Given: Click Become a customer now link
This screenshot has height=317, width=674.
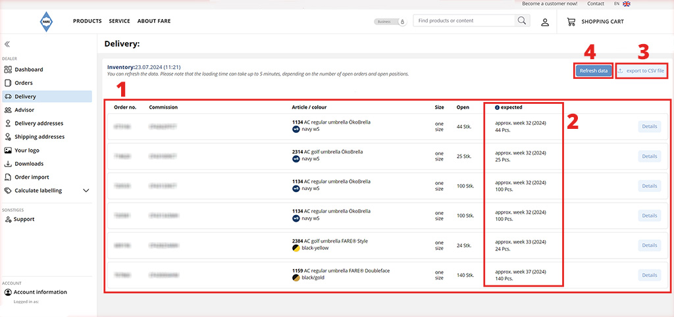Looking at the screenshot, I should click(x=550, y=3).
